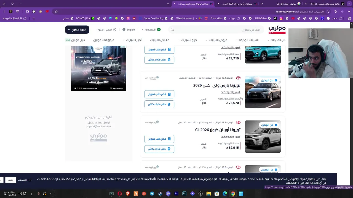This screenshot has height=198, width=353.
Task: Click قدم طلب تمويل for Urban Cruiser GL
Action: coord(159,139)
